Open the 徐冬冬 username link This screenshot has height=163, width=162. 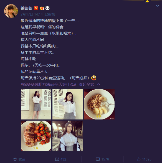pyautogui.click(x=26, y=8)
